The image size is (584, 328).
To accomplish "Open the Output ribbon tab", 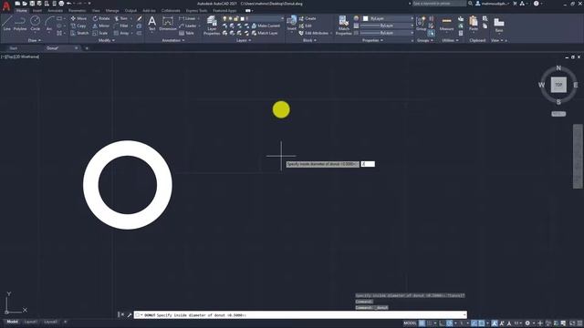I will (130, 11).
